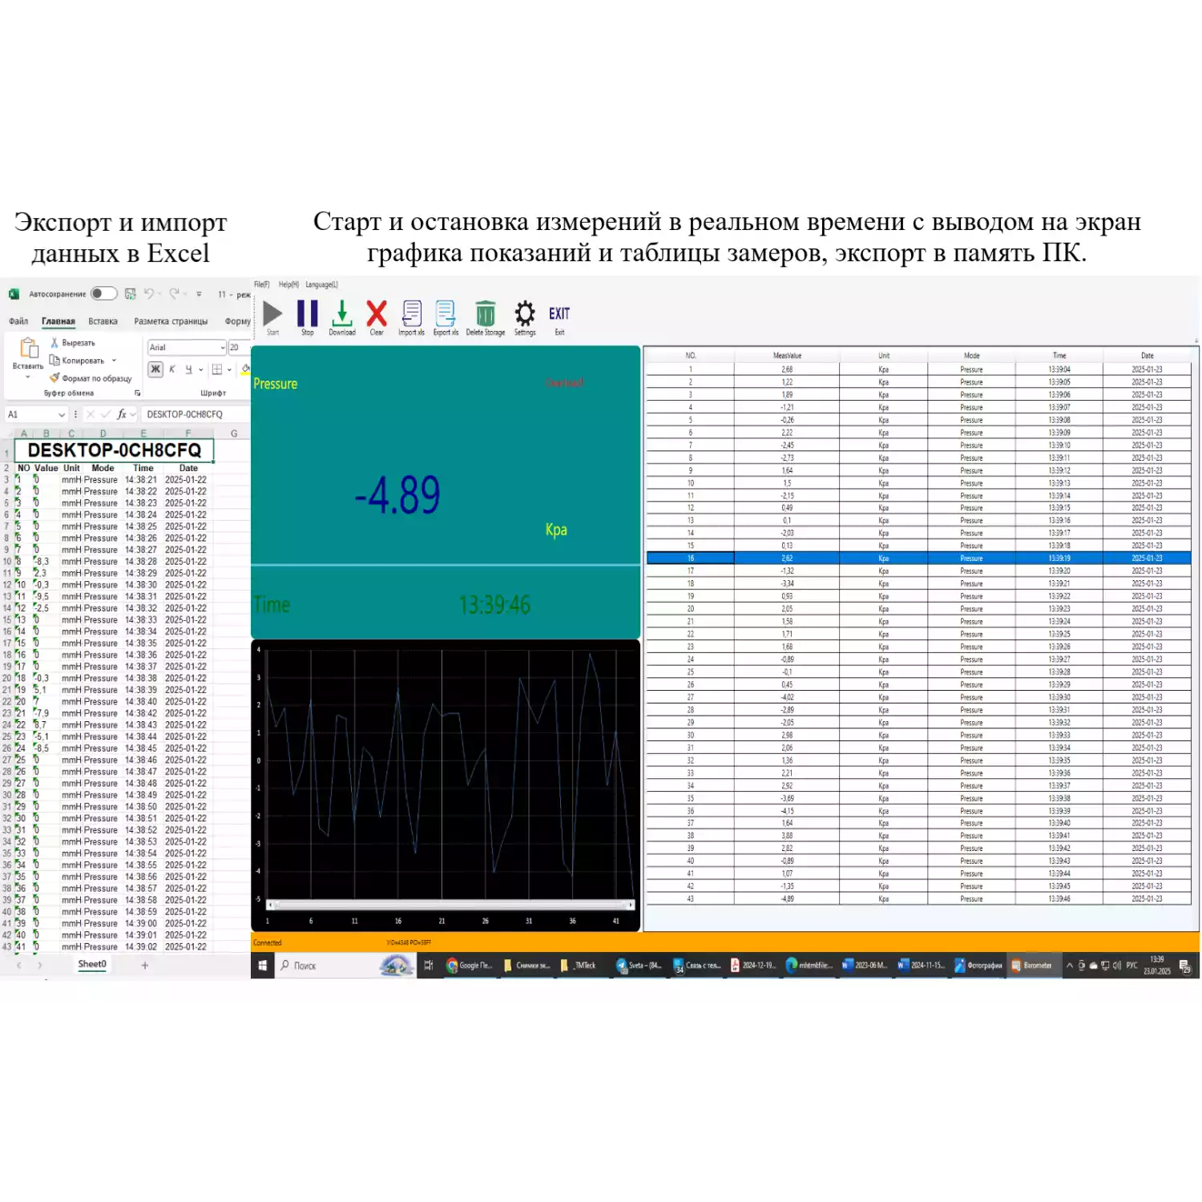
Task: Click the Delete Storage trash icon
Action: 485,314
